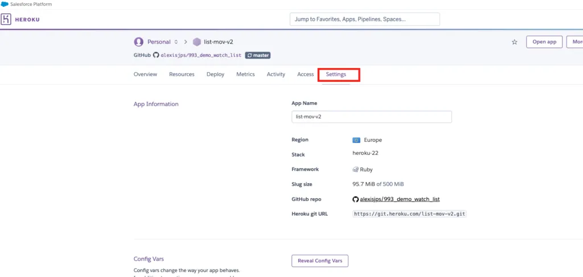583x277 pixels.
Task: Click the purple app hexagon icon
Action: [x=196, y=42]
